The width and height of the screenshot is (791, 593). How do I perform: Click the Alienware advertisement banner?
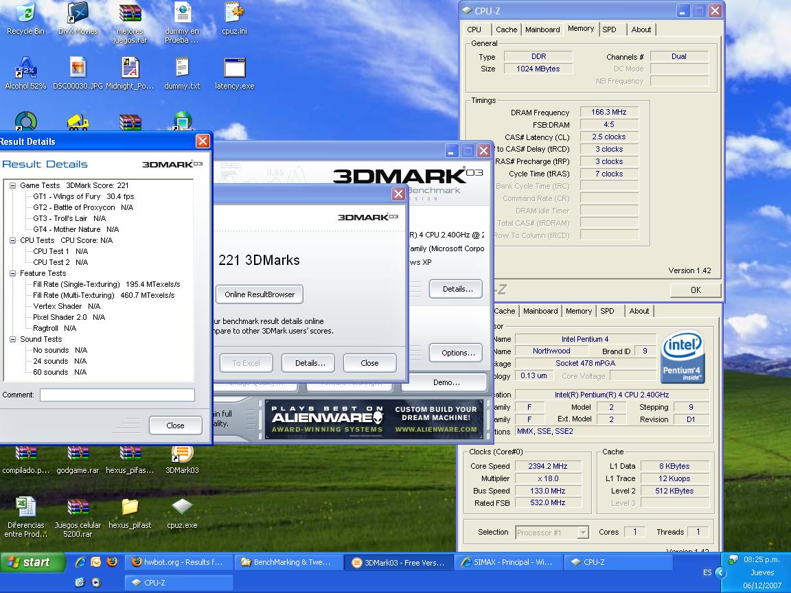[374, 419]
